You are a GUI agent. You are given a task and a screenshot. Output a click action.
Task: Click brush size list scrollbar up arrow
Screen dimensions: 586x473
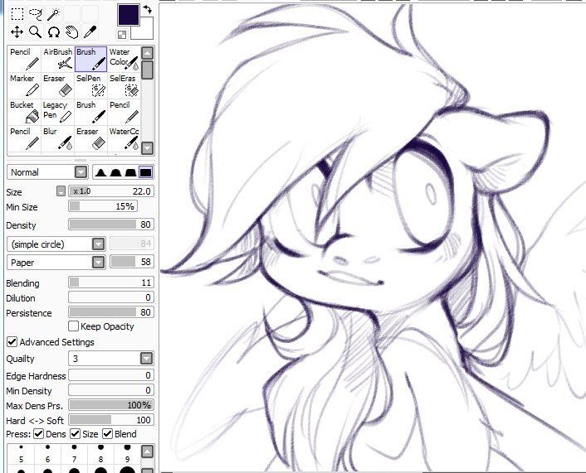click(148, 451)
